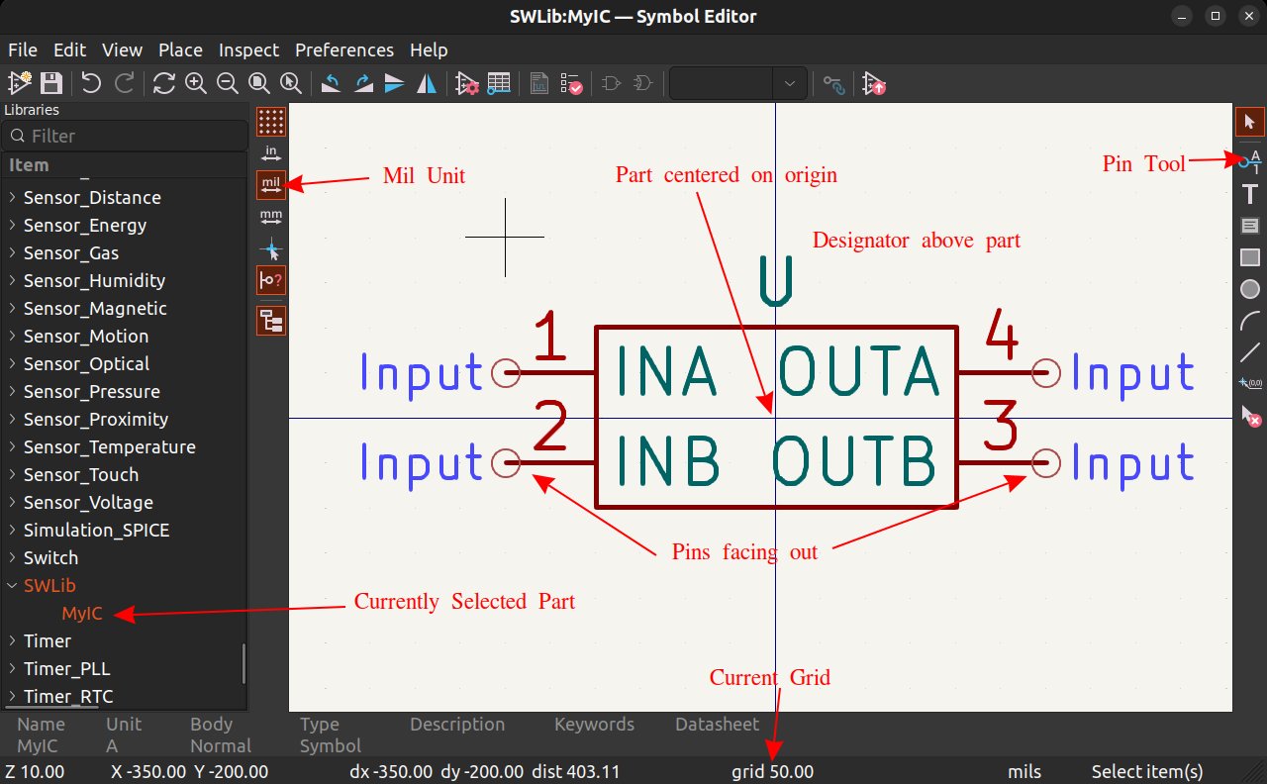Expand the Timer_PLL library
This screenshot has width=1267, height=784.
(12, 669)
